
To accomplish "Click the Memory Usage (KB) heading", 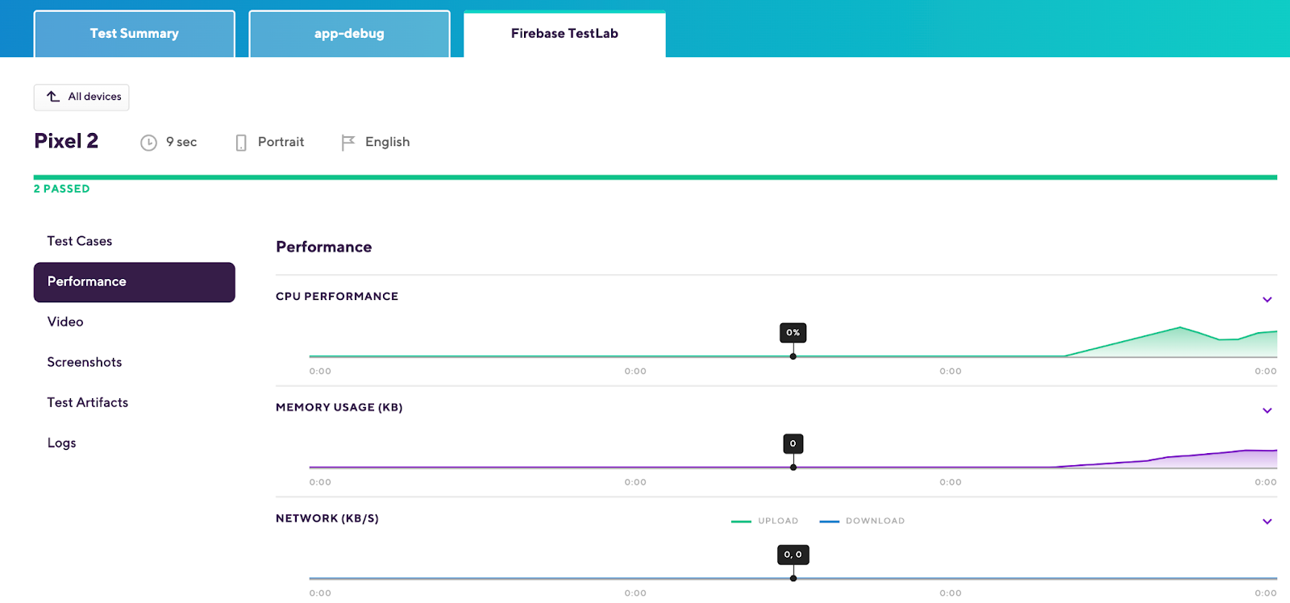I will [339, 408].
